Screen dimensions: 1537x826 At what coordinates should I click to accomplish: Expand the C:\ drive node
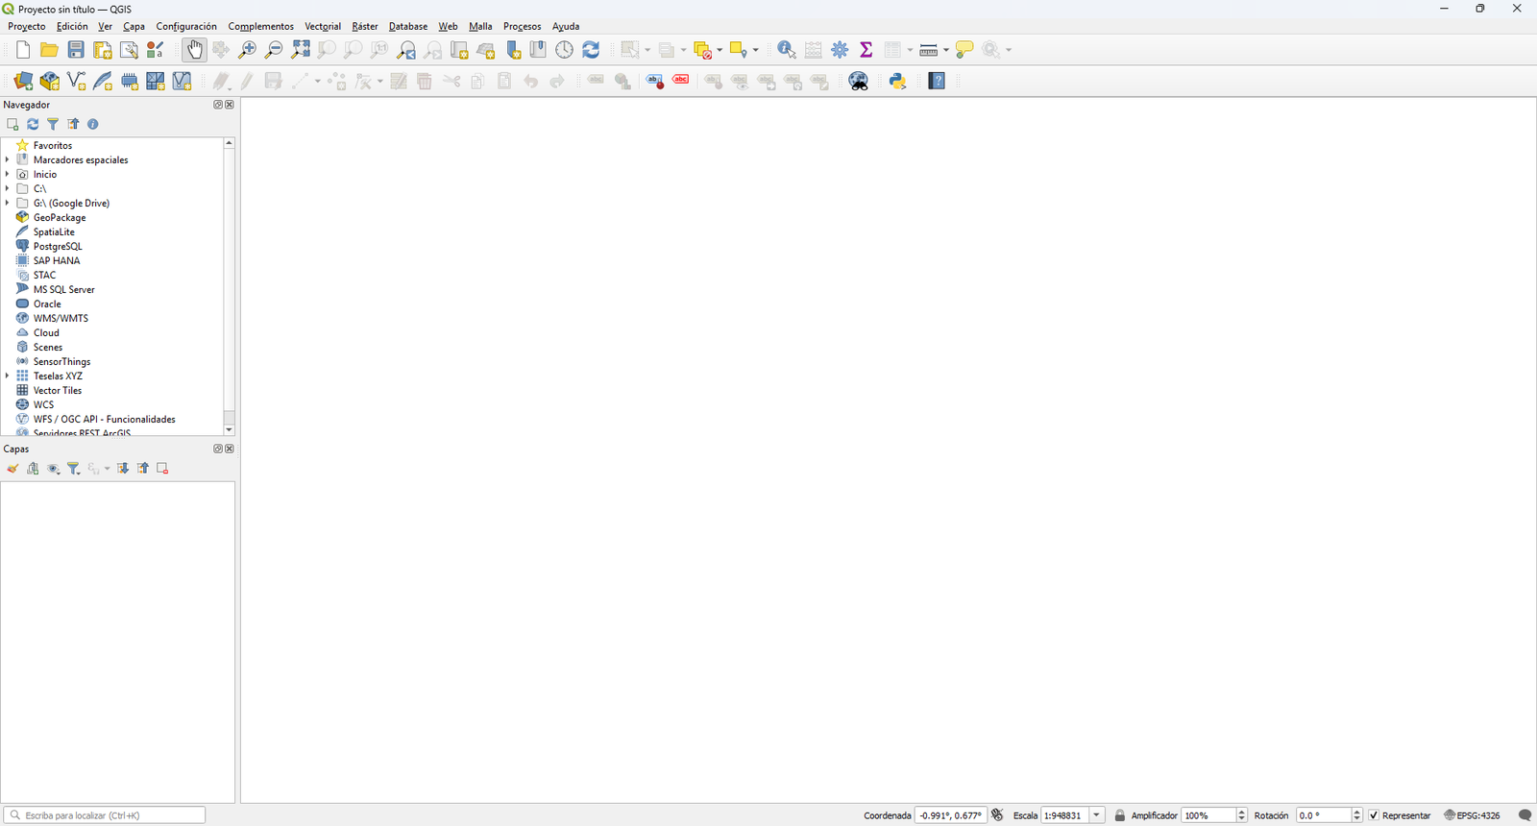(8, 188)
